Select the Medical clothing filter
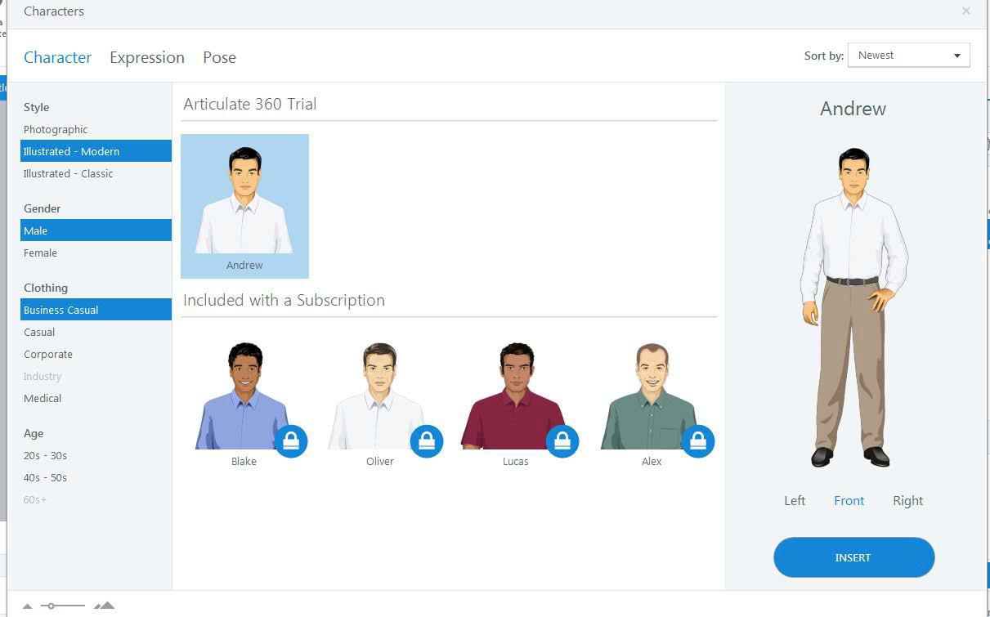This screenshot has width=990, height=617. (43, 398)
